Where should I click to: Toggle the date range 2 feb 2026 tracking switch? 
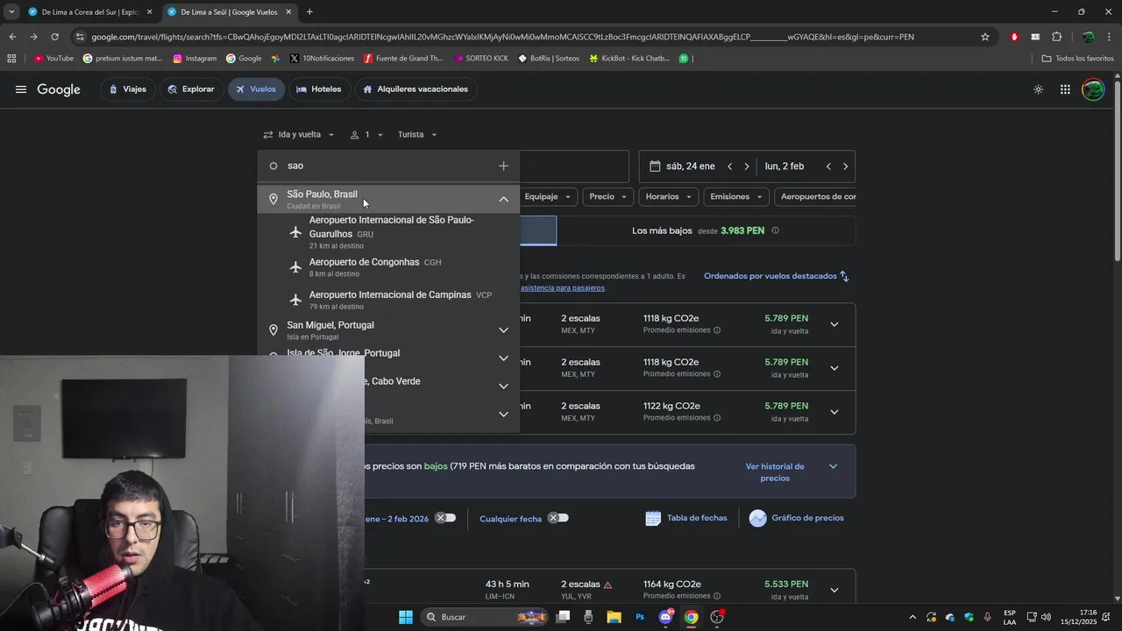tap(446, 518)
